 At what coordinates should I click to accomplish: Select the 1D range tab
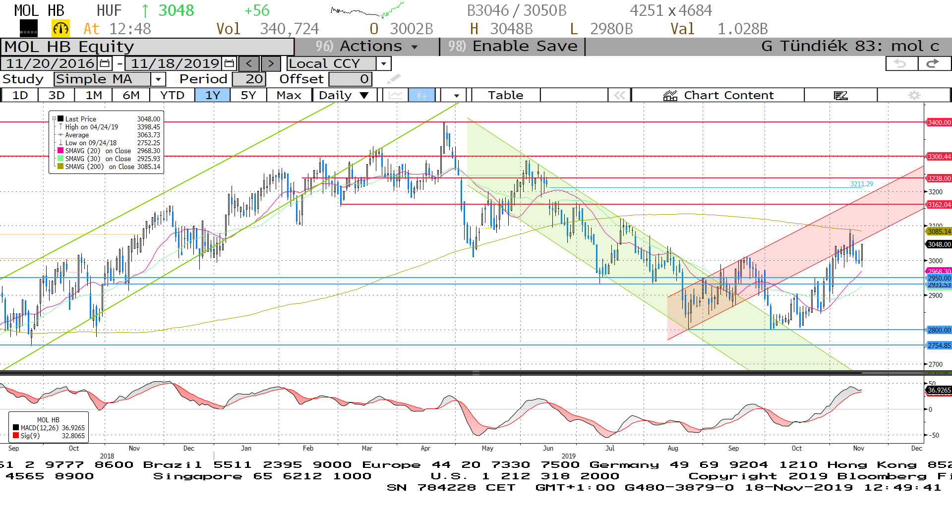coord(20,95)
